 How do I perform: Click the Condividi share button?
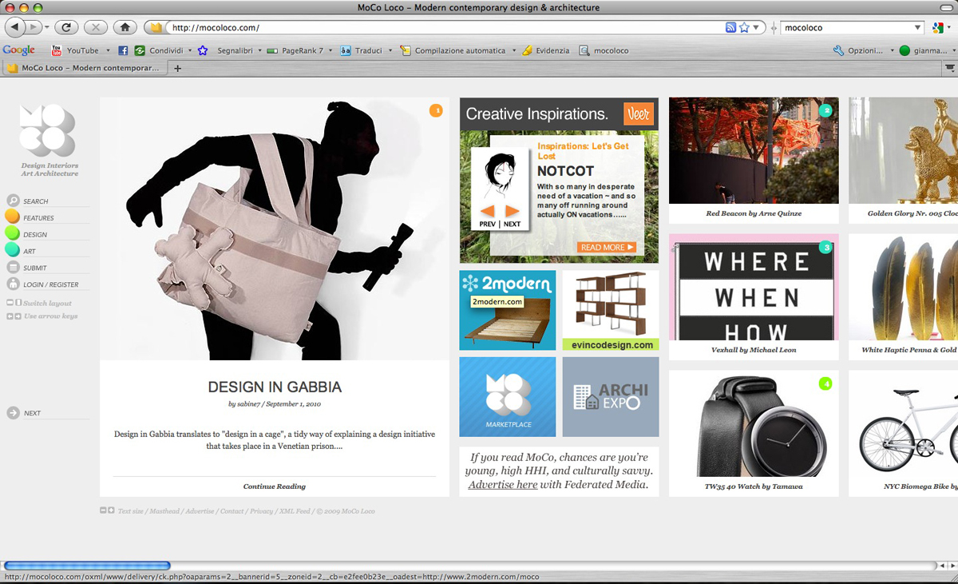(160, 50)
